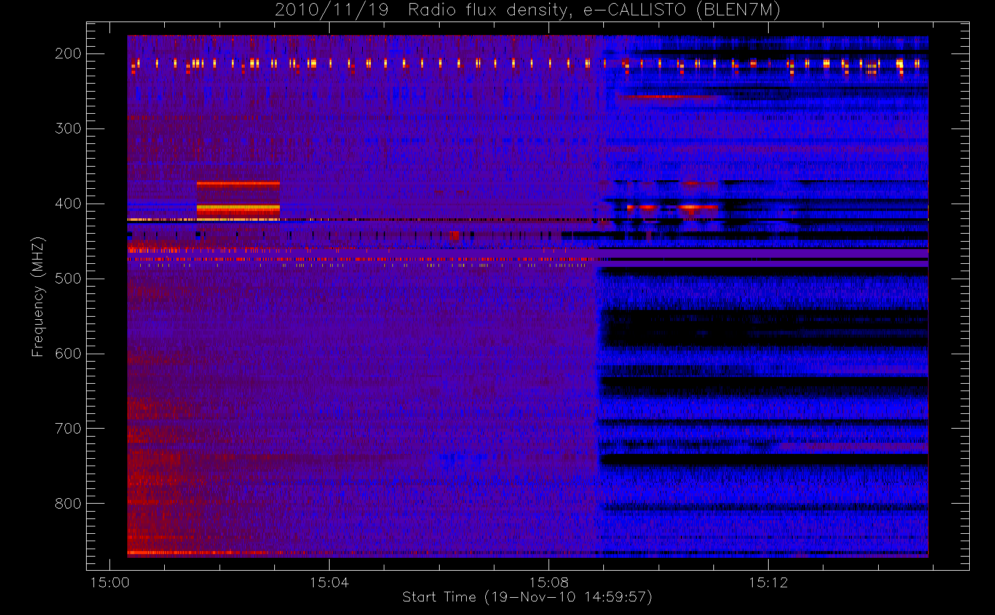Click the 15:12 time tick label
This screenshot has width=995, height=615.
click(x=768, y=582)
